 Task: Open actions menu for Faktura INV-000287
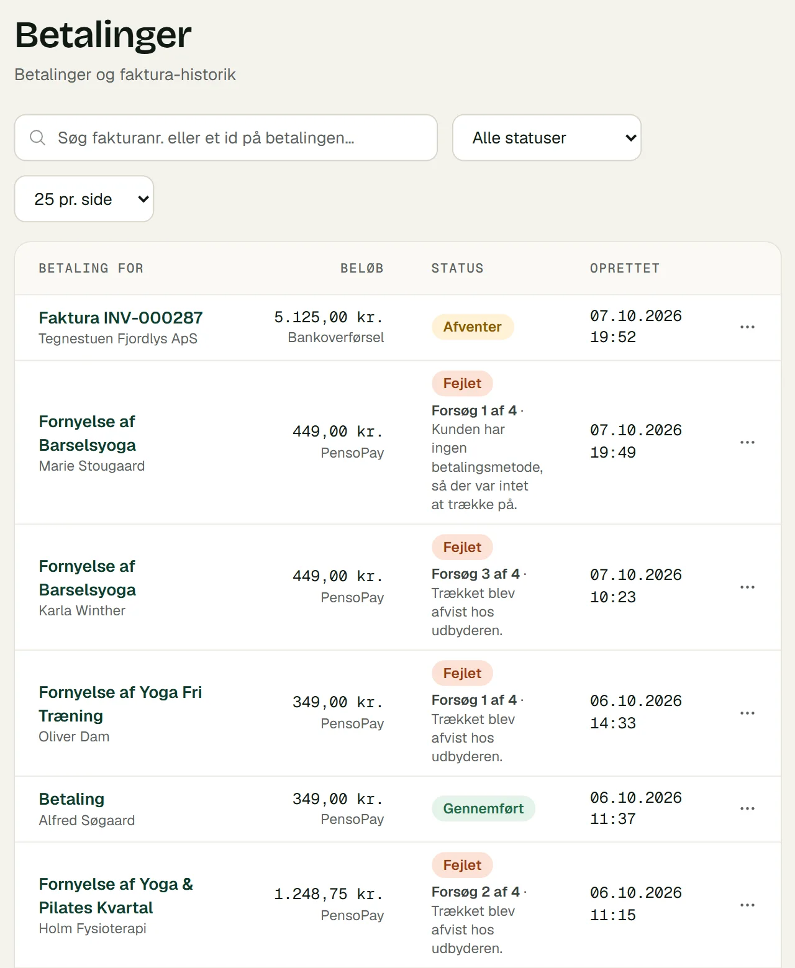747,327
